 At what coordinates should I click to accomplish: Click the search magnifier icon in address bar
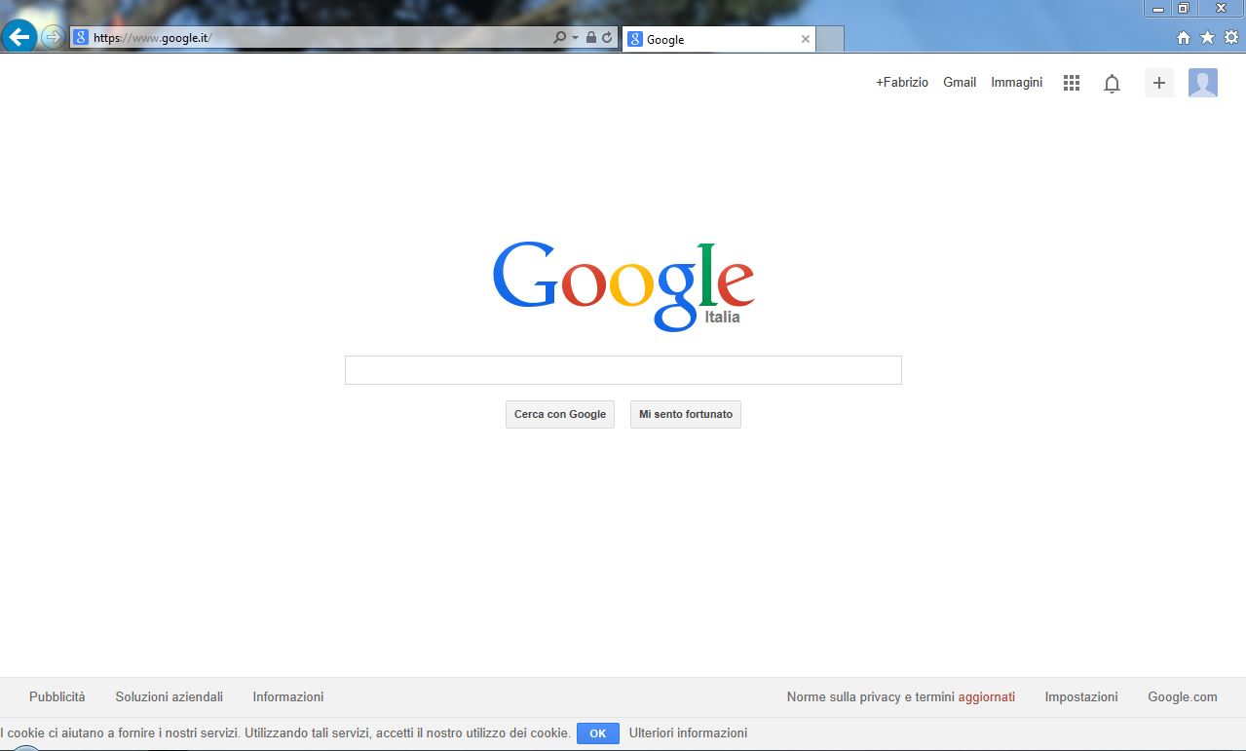click(559, 38)
